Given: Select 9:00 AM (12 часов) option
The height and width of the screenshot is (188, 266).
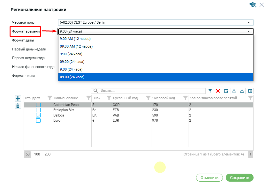Looking at the screenshot, I should point(75,39).
